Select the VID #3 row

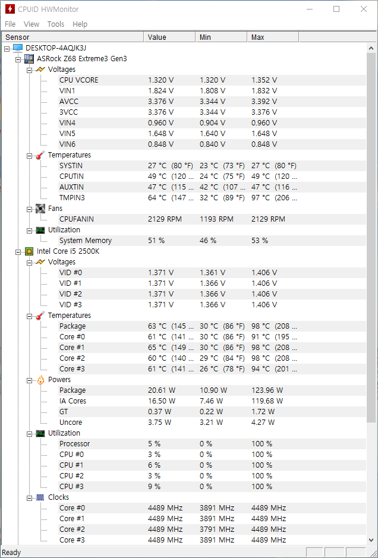point(212,305)
